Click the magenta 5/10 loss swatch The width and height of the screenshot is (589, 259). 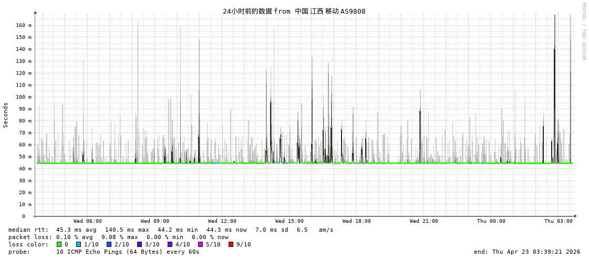[x=200, y=244]
